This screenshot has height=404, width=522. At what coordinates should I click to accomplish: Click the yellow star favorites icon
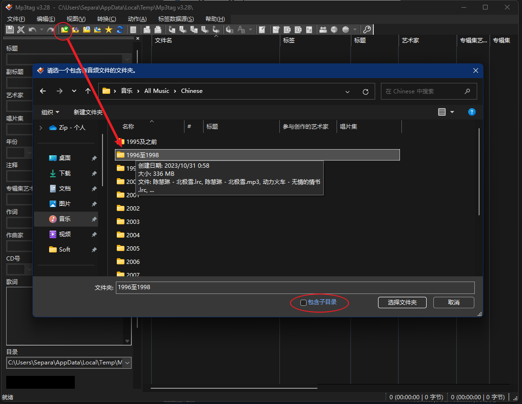point(108,30)
